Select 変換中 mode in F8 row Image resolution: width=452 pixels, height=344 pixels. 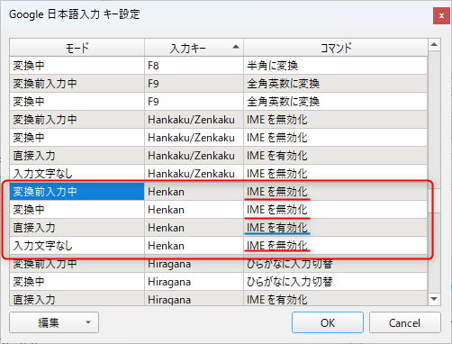pos(77,66)
